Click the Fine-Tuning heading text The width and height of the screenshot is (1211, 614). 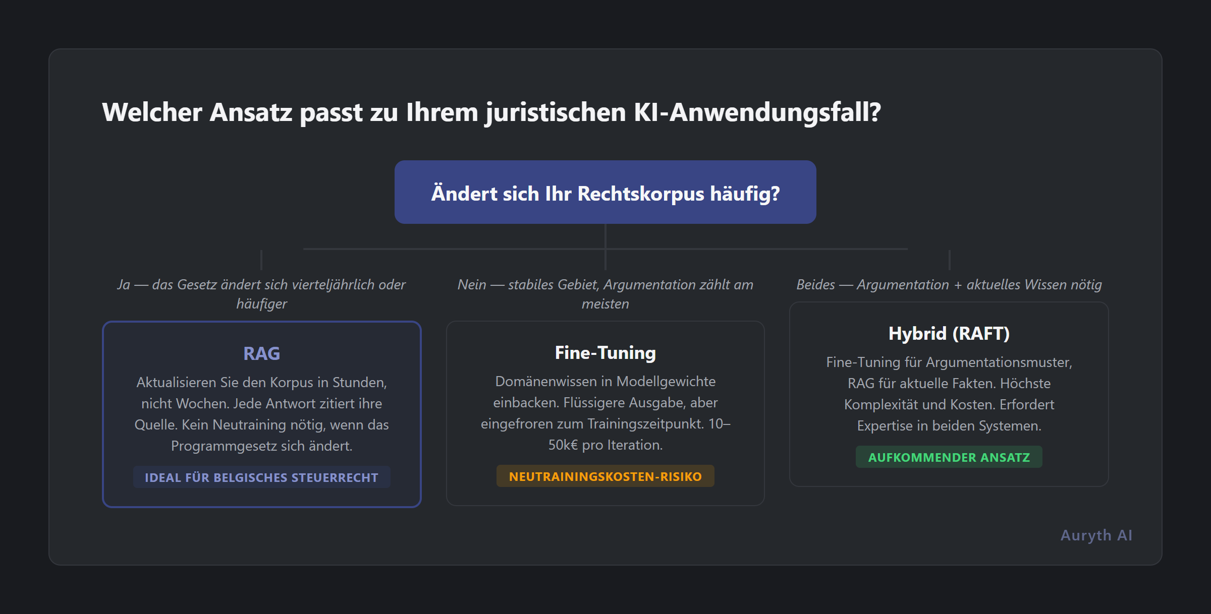[x=604, y=352]
